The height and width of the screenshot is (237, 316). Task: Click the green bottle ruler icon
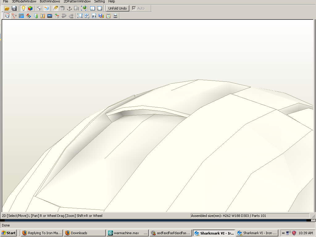pos(36,16)
